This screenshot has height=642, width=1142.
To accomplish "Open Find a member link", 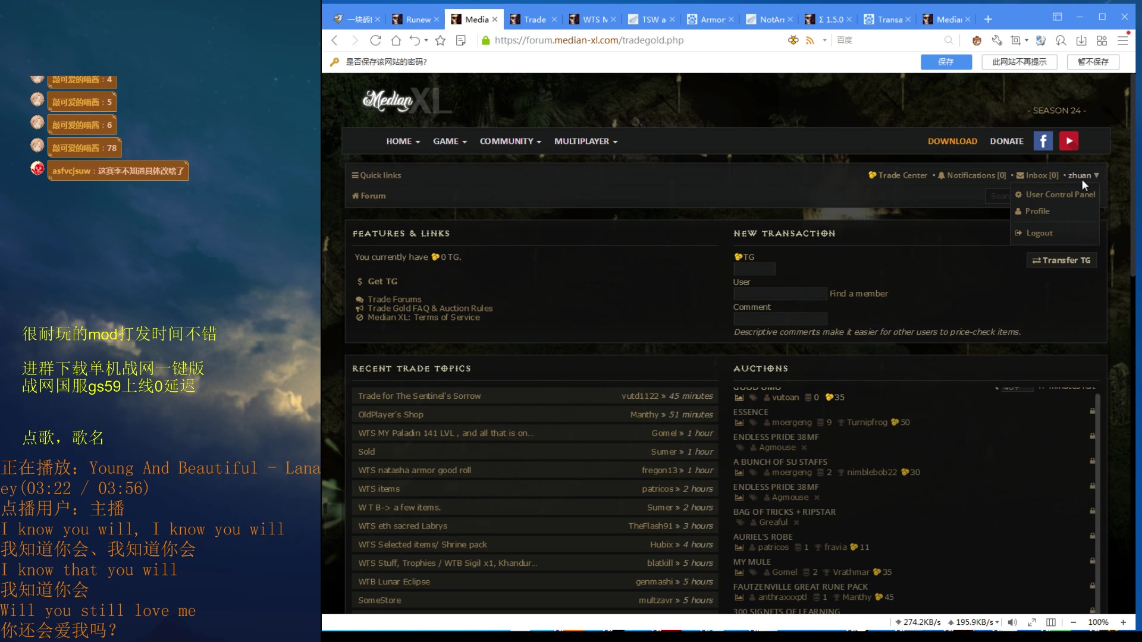I will [x=858, y=294].
